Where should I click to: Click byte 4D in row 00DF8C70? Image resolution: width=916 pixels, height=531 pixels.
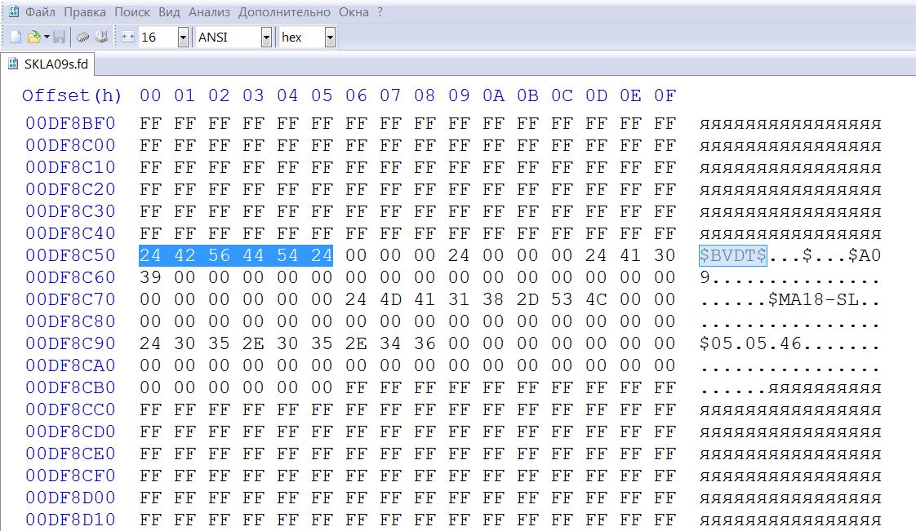pos(391,299)
